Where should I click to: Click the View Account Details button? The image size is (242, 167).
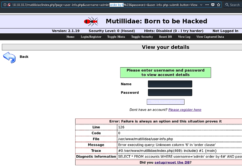pyautogui.click(x=165, y=102)
